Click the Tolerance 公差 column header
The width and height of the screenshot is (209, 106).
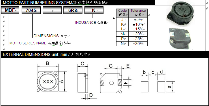pos(138,13)
